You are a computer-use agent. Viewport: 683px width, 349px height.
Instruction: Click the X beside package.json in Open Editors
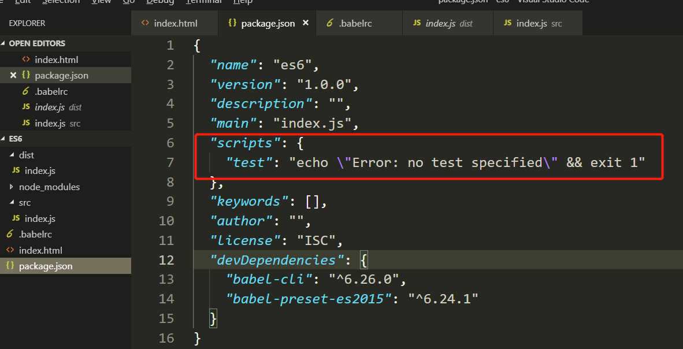coord(13,75)
